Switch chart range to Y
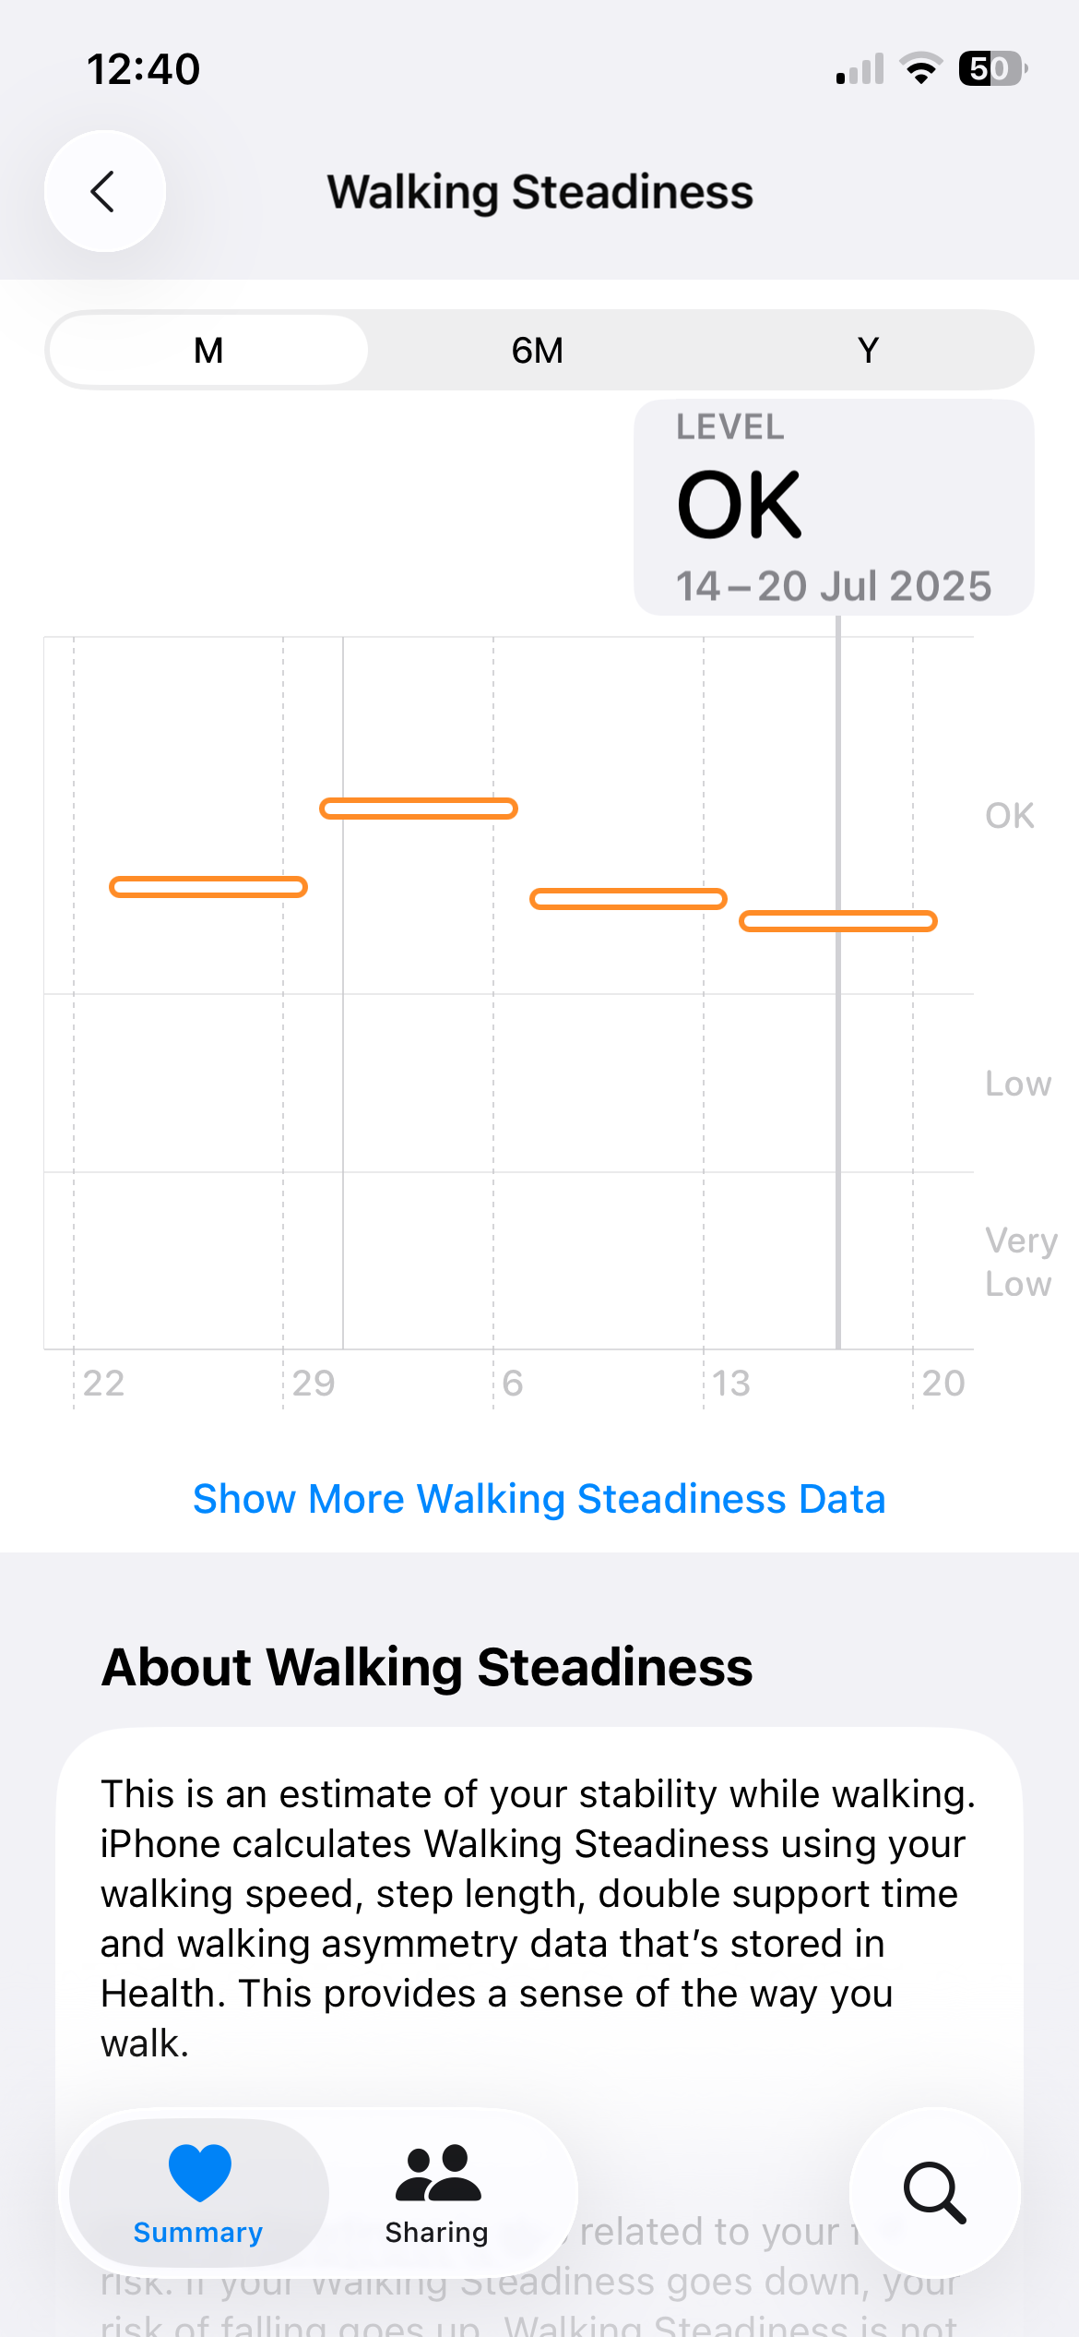Image resolution: width=1079 pixels, height=2337 pixels. pyautogui.click(x=868, y=350)
